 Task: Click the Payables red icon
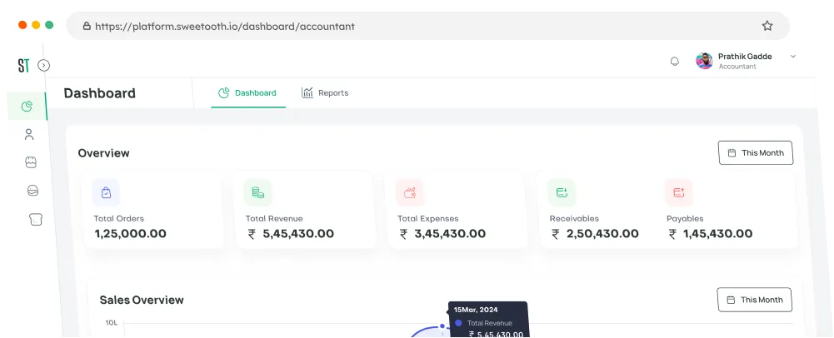tap(679, 192)
